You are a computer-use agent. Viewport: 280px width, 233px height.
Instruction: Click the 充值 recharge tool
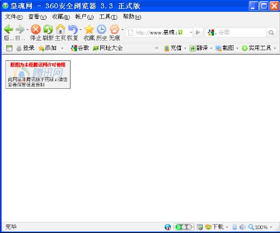(x=172, y=48)
